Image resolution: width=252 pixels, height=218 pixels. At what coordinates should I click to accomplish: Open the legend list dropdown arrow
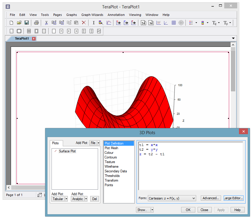point(196,23)
